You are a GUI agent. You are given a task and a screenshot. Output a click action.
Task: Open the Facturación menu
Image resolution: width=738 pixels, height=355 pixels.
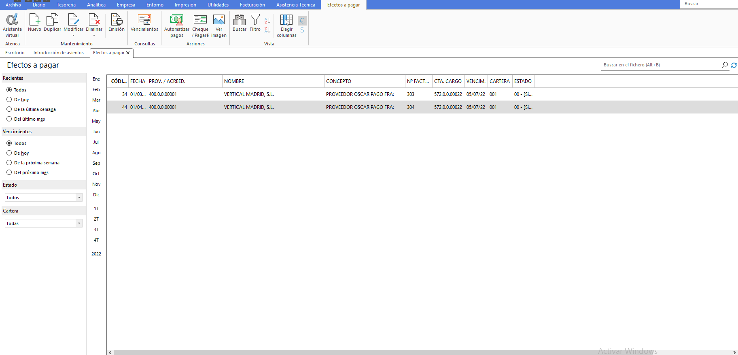[x=252, y=5]
